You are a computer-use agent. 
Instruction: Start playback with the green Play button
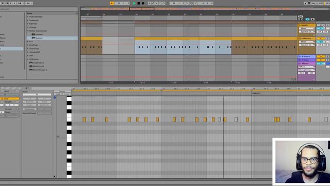click(134, 3)
